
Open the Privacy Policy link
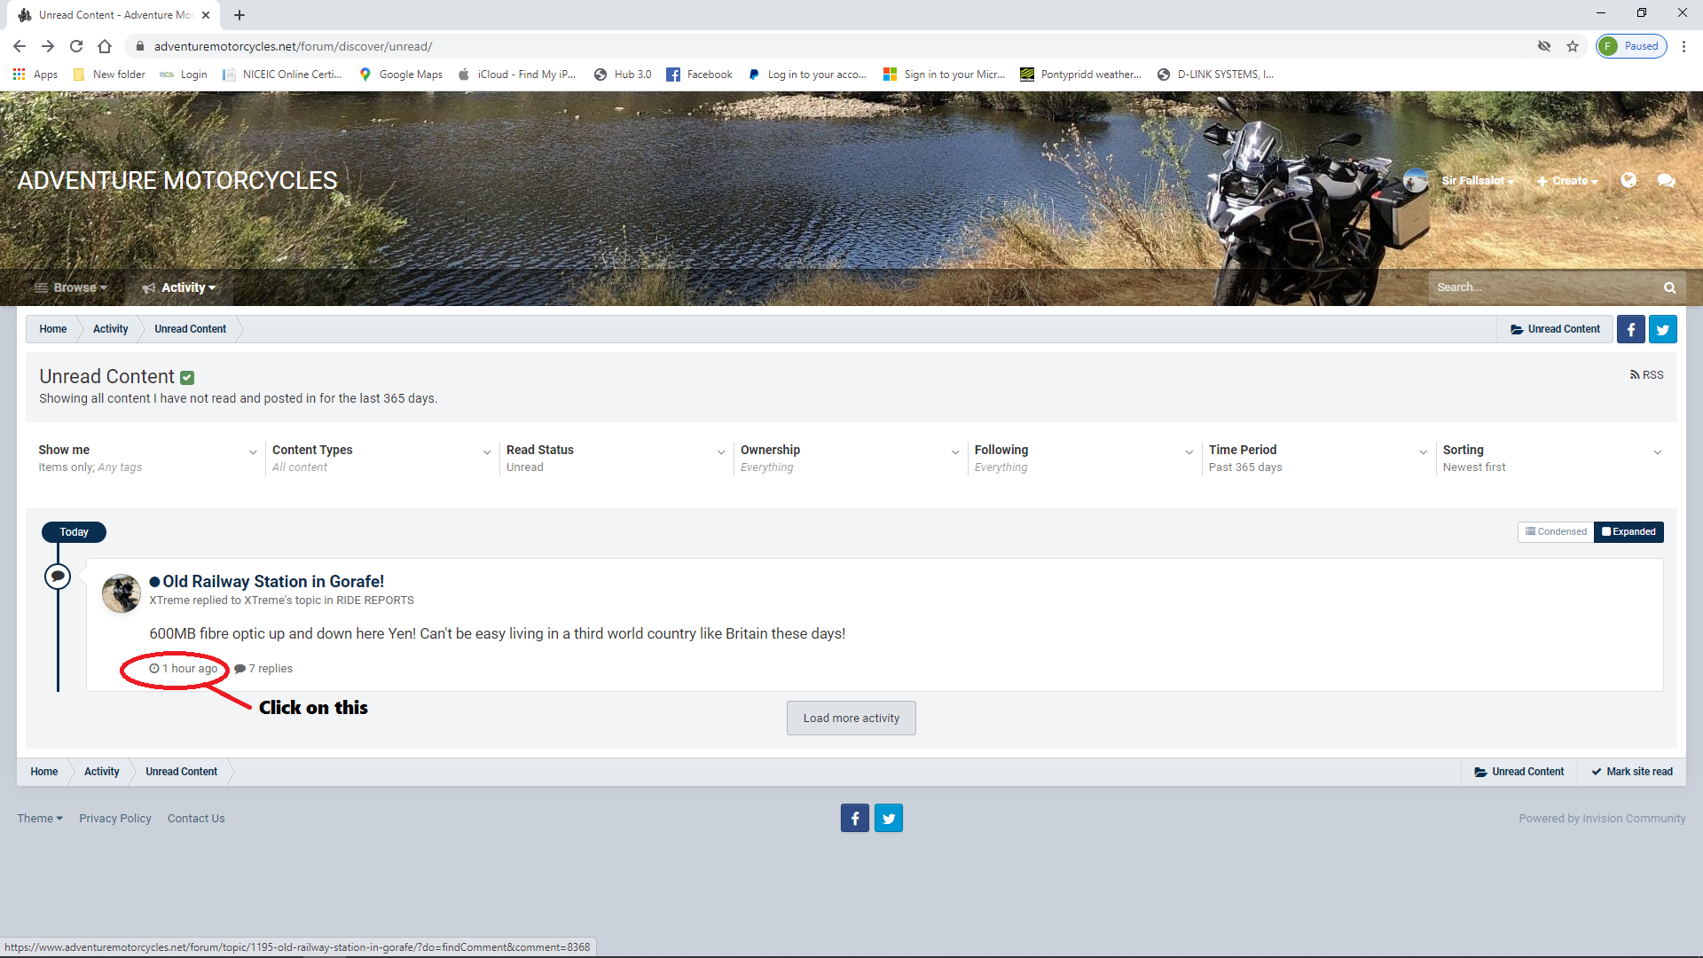pos(115,818)
